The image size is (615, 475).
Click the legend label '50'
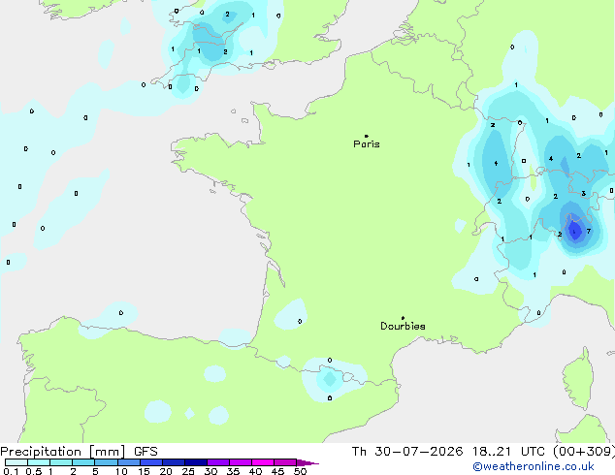click(x=301, y=471)
